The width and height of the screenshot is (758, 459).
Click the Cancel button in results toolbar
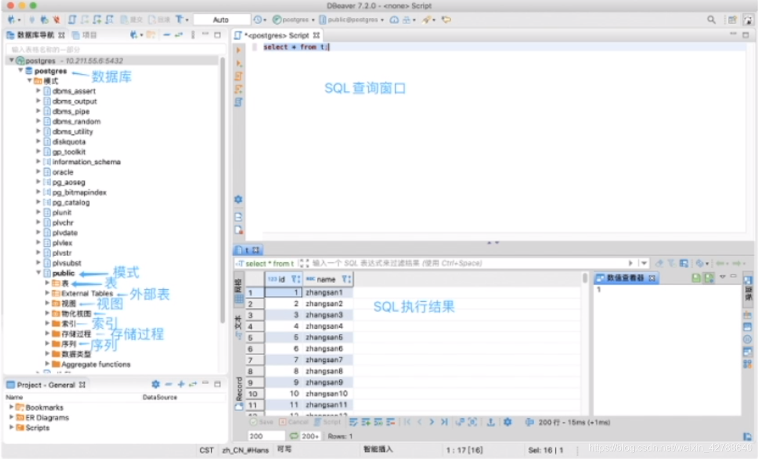(294, 422)
